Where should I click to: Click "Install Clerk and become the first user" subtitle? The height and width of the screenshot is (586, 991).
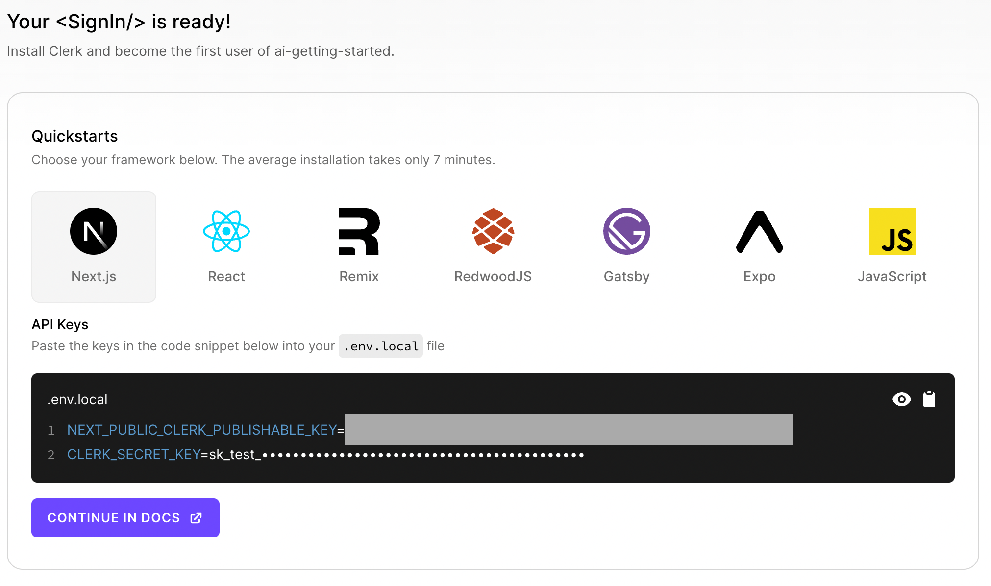tap(200, 51)
